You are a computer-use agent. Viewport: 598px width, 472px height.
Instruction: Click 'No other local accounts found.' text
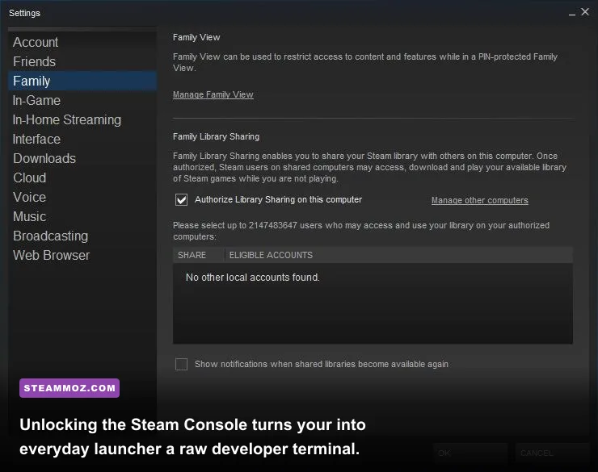252,278
